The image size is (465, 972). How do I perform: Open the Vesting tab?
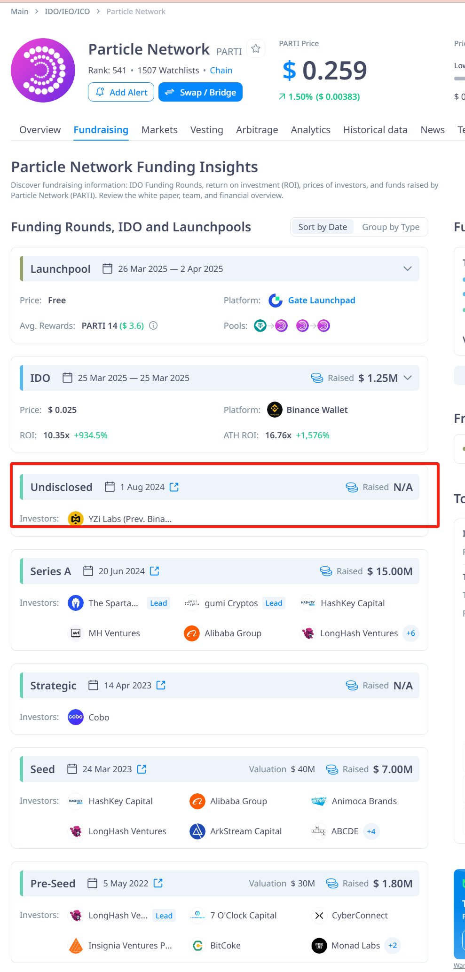[206, 130]
